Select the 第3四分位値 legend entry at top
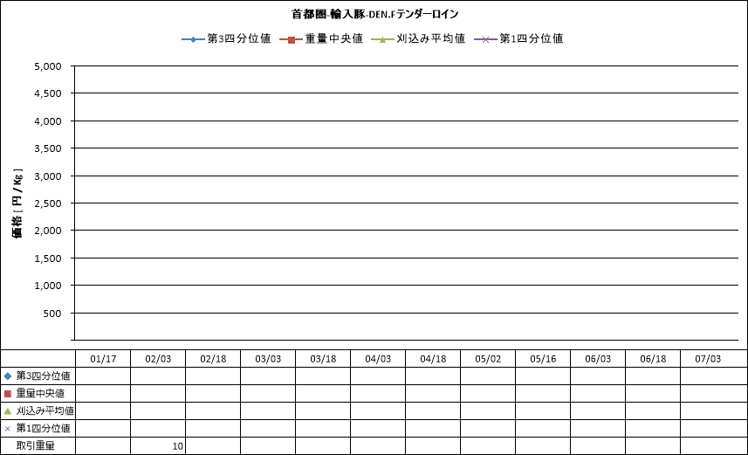Screen dimensions: 748x455 point(226,38)
